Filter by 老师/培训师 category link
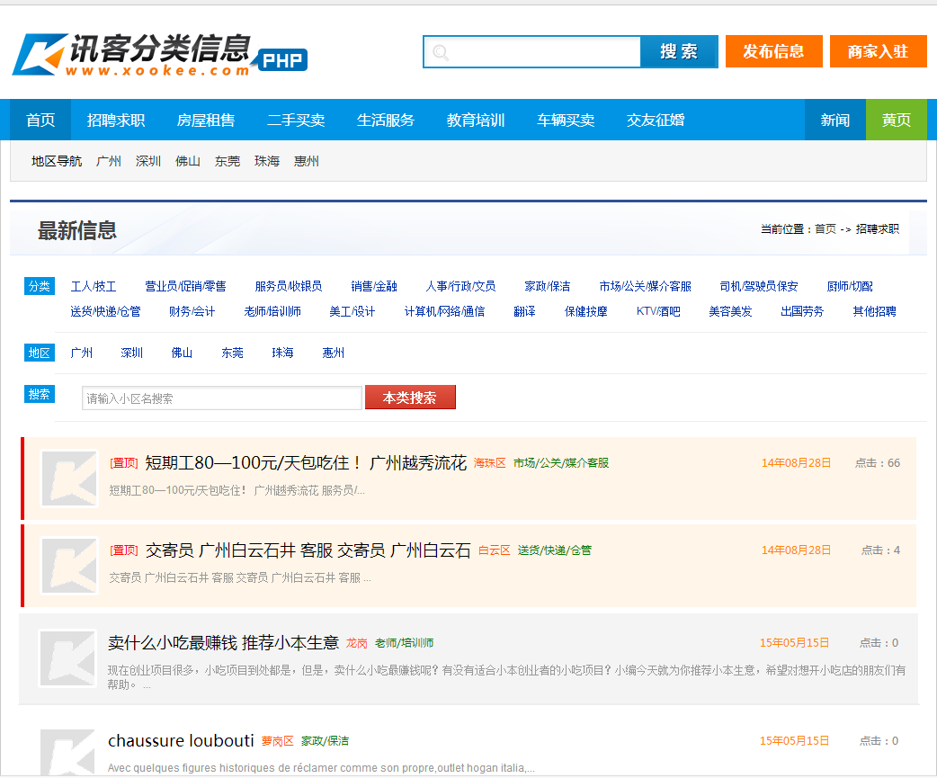 (272, 311)
